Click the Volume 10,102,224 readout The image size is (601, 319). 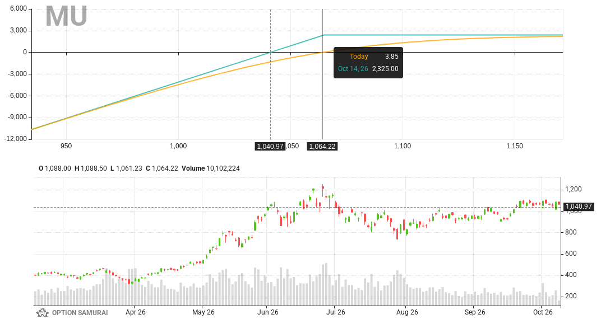(x=210, y=168)
